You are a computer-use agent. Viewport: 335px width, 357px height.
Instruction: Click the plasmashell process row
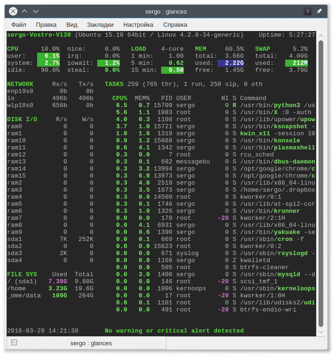[x=216, y=147]
